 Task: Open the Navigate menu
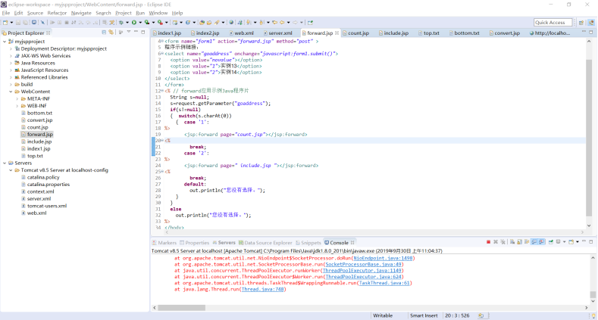click(x=81, y=13)
